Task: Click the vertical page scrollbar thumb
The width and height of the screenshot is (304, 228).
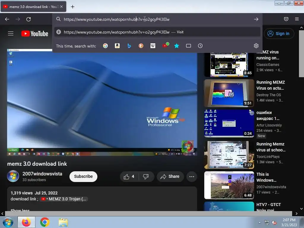Action: 301,54
